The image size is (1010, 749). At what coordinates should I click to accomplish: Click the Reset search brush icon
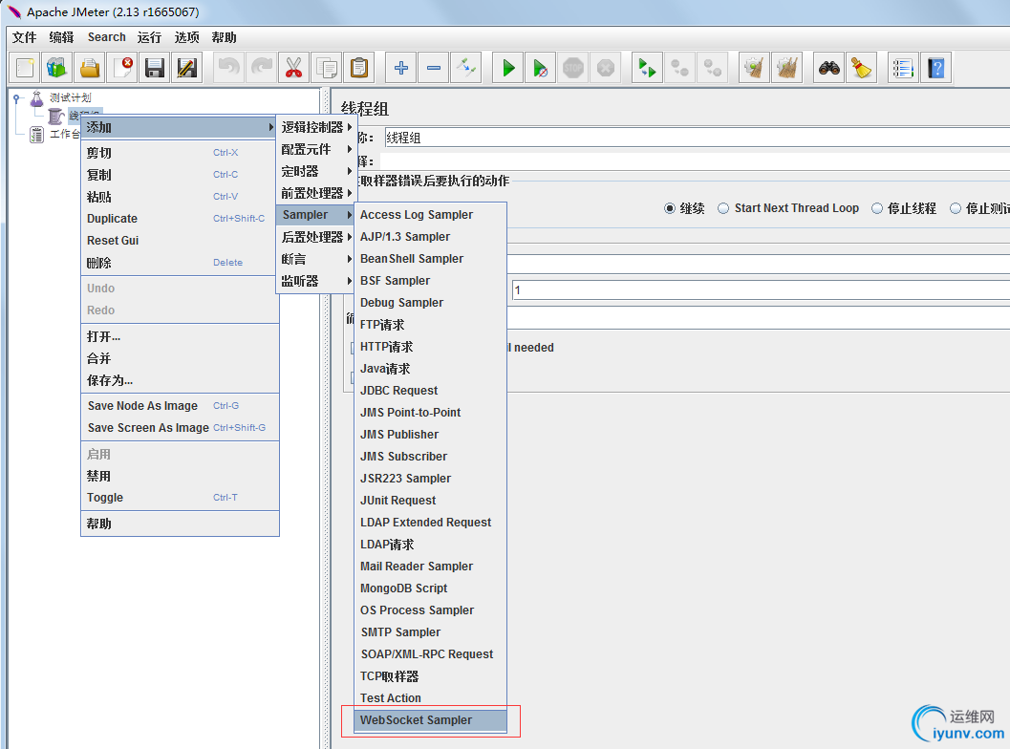tap(861, 68)
